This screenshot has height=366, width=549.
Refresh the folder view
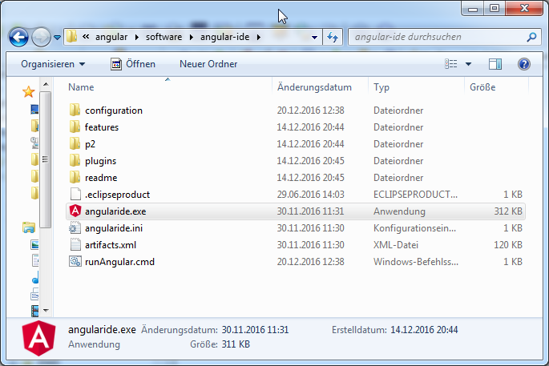333,37
